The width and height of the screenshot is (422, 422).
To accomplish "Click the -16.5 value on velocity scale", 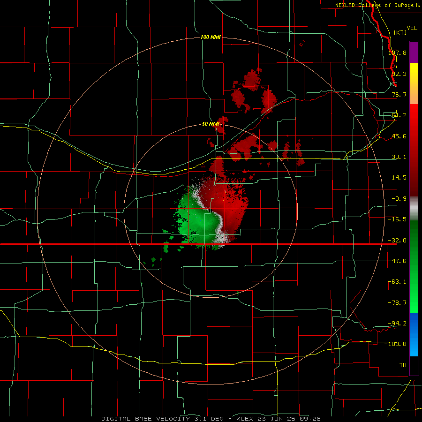I will [397, 219].
